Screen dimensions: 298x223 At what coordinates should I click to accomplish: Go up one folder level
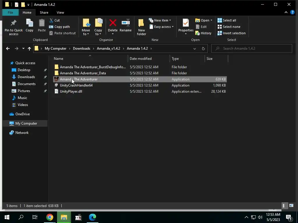[x=29, y=48]
